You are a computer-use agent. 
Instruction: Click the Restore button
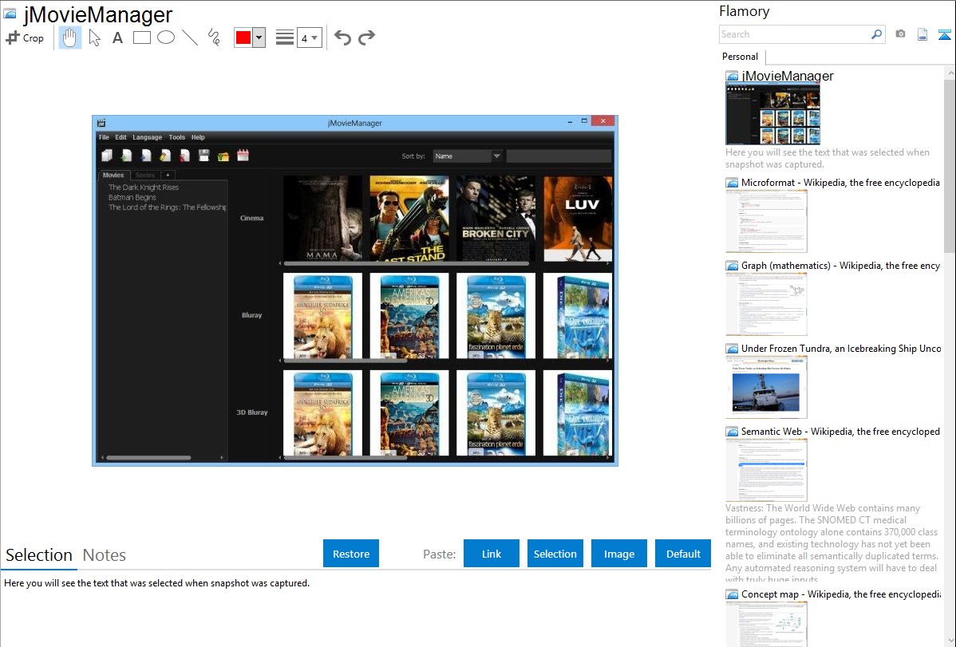[x=351, y=554]
